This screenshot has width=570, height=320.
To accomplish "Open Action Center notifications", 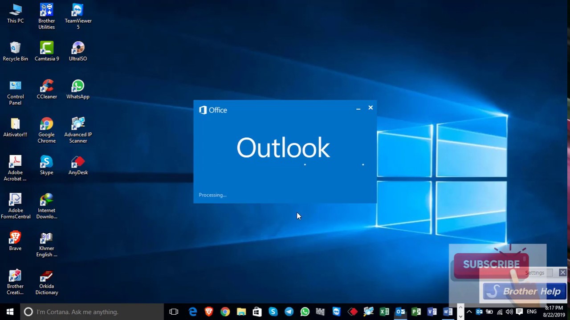I will pyautogui.click(x=519, y=312).
